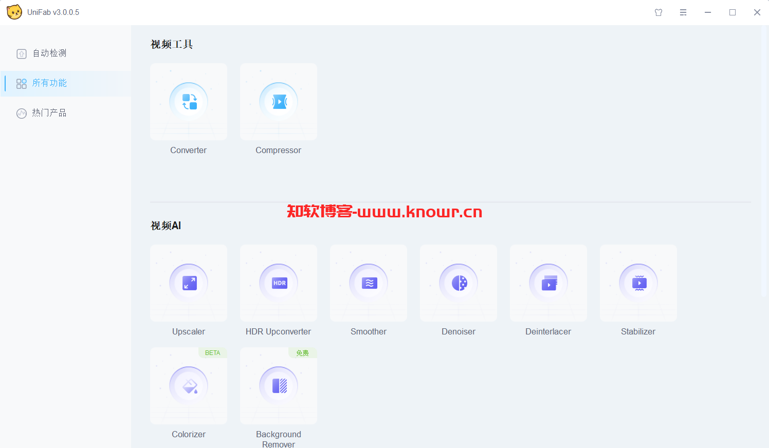Open the Converter tool icon
The height and width of the screenshot is (448, 769).
pos(189,102)
